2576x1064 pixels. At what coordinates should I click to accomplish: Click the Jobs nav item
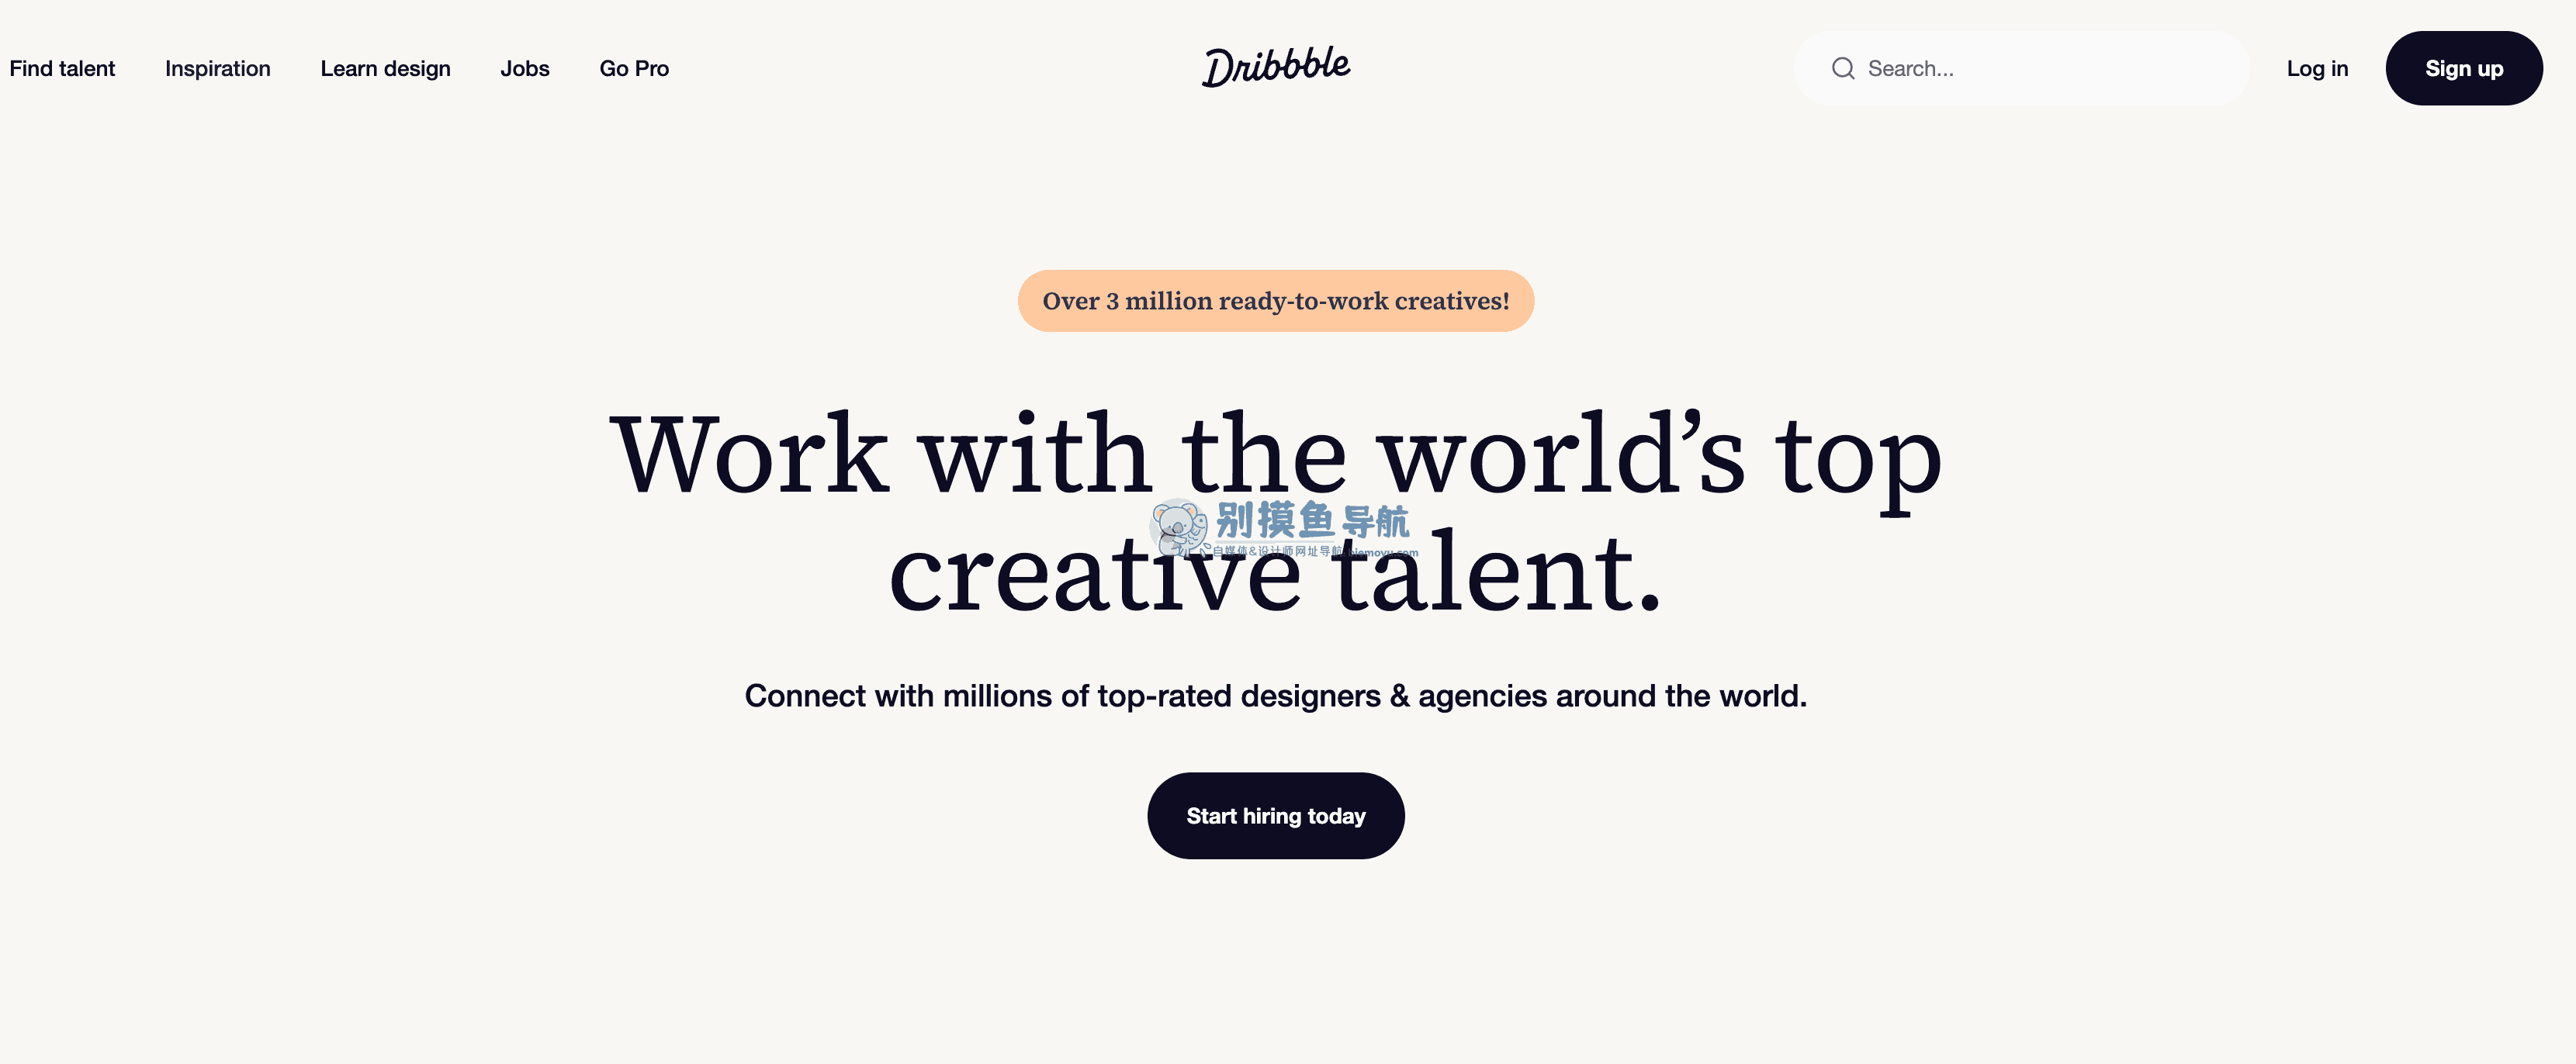[x=524, y=67]
